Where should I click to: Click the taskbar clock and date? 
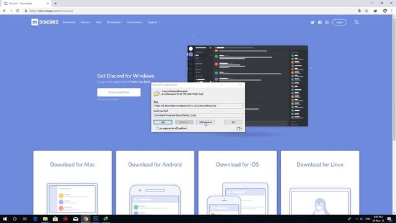(378, 219)
